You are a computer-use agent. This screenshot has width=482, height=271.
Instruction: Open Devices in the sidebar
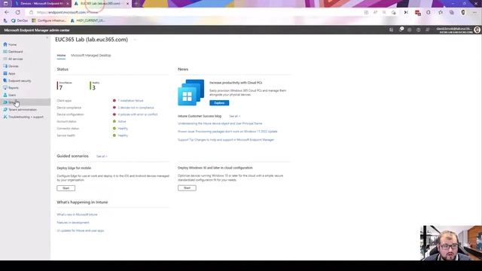click(x=14, y=66)
